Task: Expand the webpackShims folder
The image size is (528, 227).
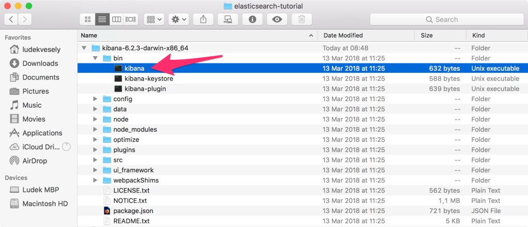Action: [x=95, y=180]
